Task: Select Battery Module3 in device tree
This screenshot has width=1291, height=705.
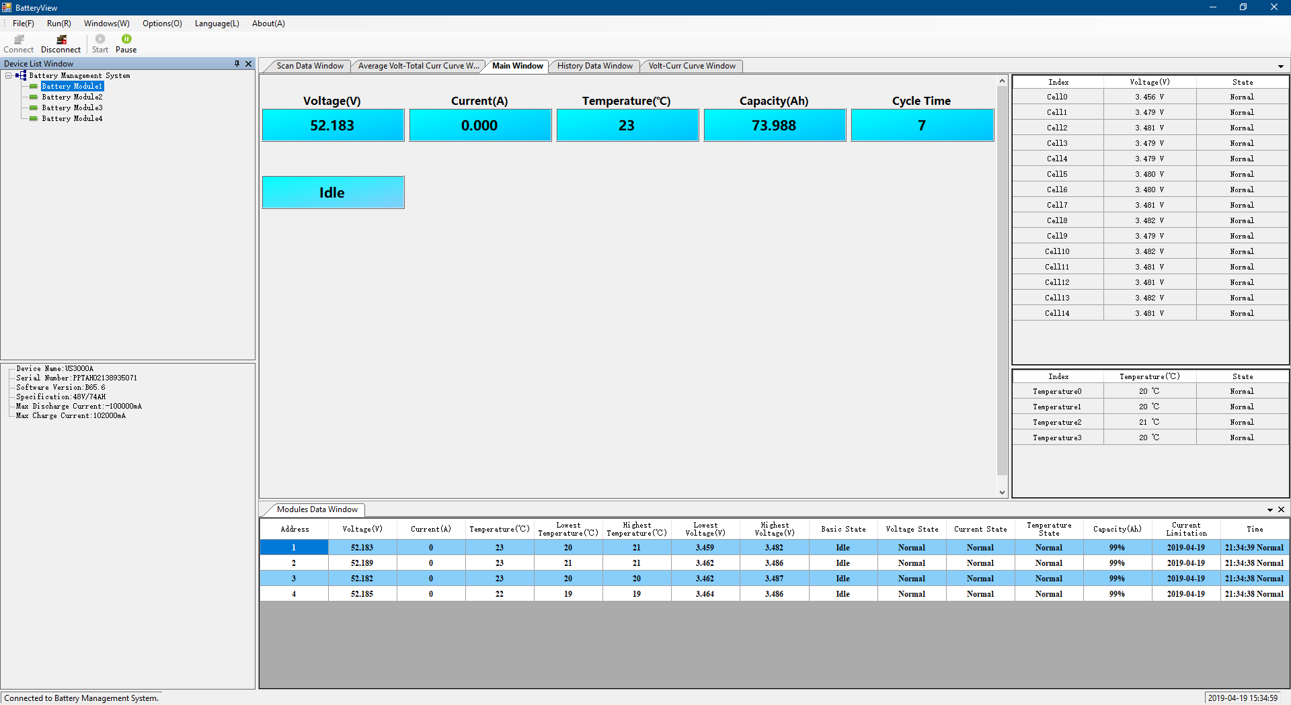Action: (72, 108)
